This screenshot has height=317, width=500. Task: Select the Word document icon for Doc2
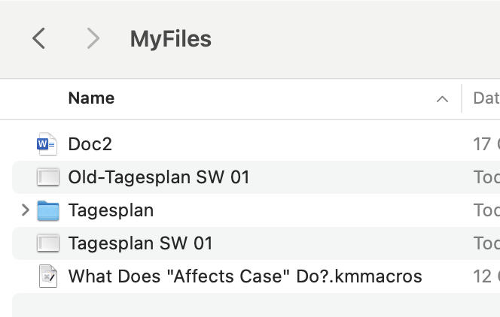(47, 144)
